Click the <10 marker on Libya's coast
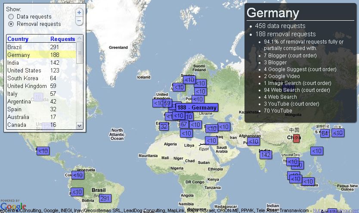359x213 pixels. coord(186,133)
